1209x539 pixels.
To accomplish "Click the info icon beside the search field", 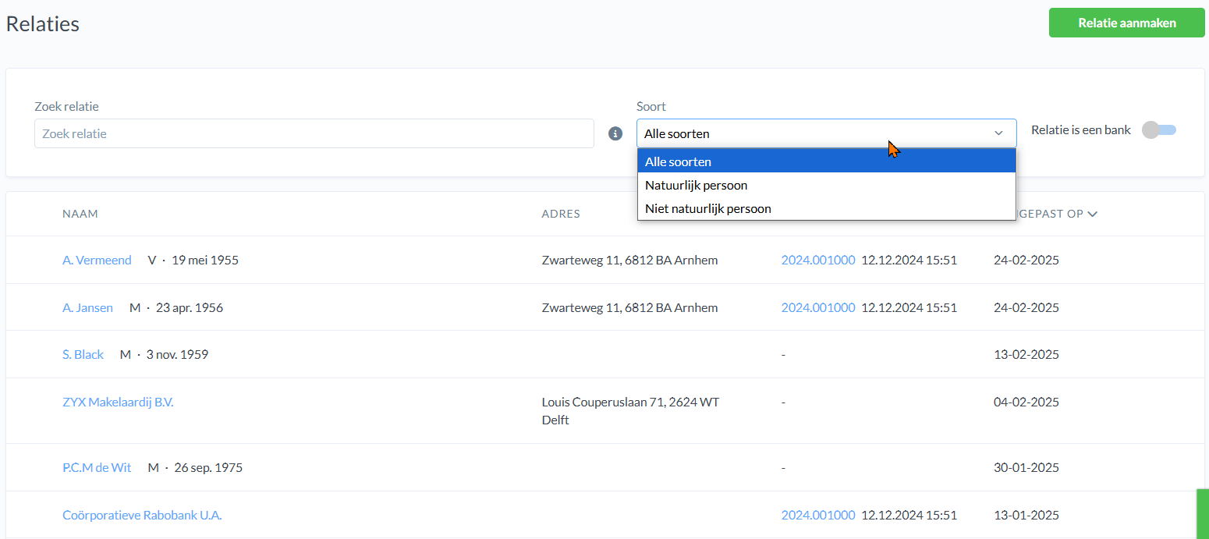I will pos(615,133).
